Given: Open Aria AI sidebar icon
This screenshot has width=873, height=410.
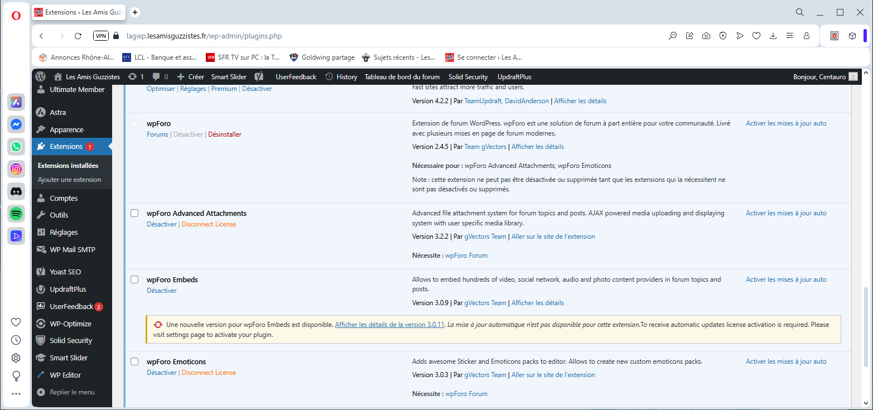Looking at the screenshot, I should 16,102.
